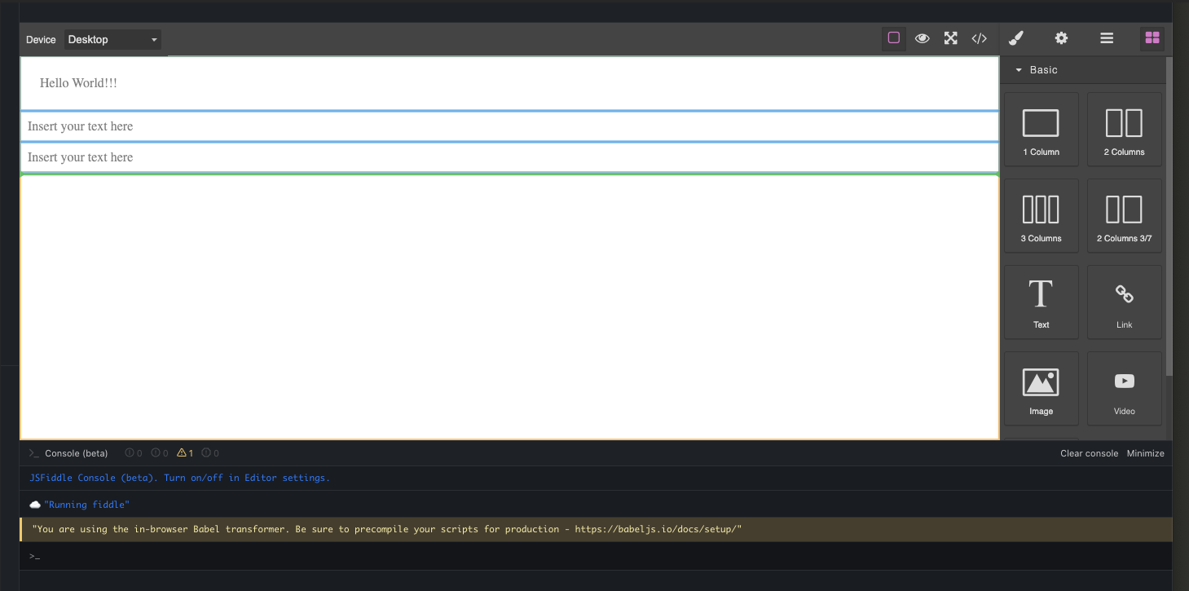The image size is (1189, 591).
Task: Open the code view panel
Action: [x=979, y=37]
